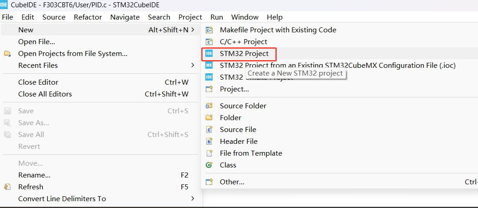Expand the Recent Files submenu arrow
This screenshot has height=208, width=478.
click(x=193, y=66)
